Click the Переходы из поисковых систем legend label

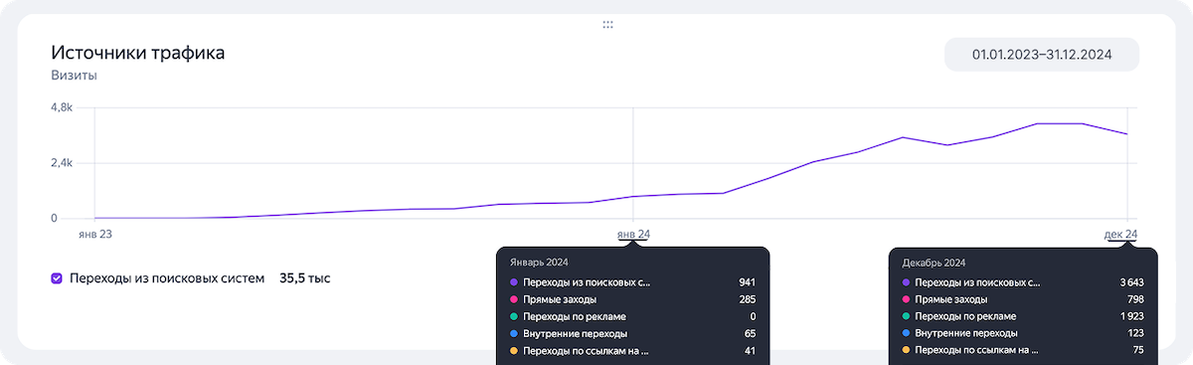pyautogui.click(x=167, y=278)
